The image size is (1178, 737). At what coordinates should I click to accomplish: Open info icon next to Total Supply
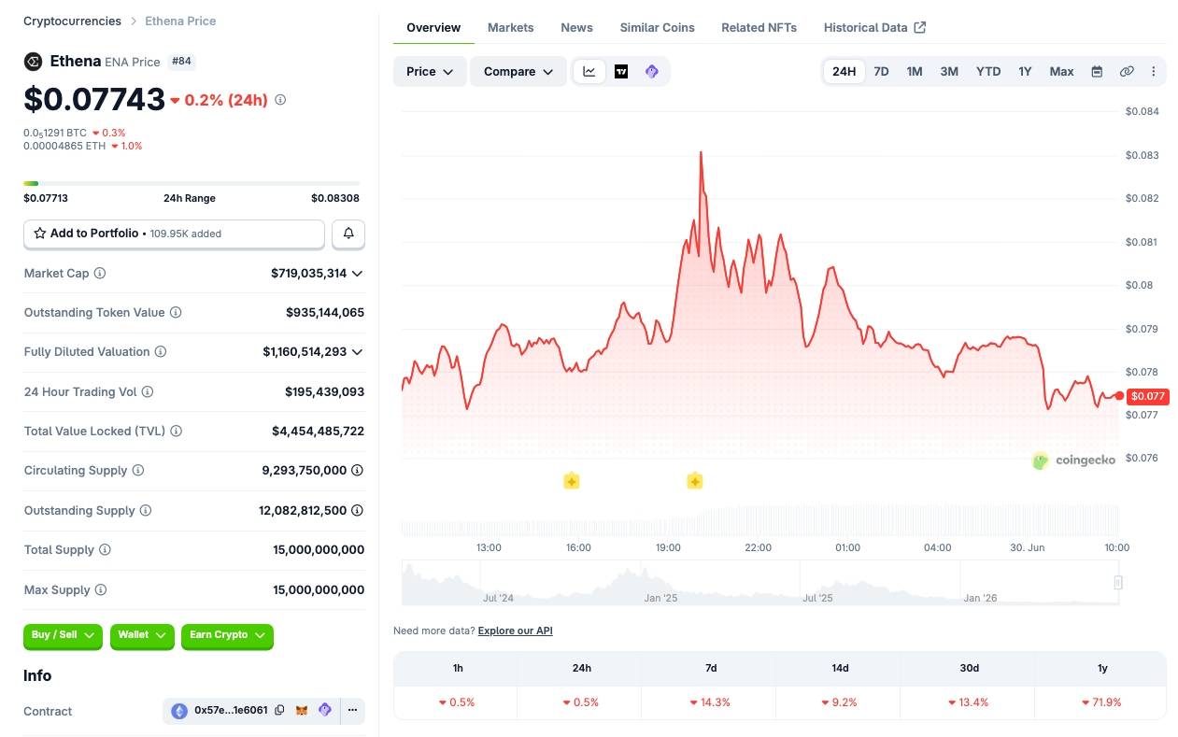[105, 550]
